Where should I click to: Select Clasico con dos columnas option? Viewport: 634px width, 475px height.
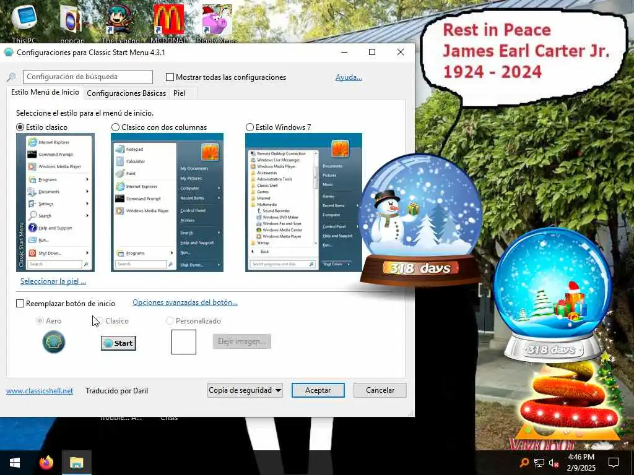pos(116,127)
